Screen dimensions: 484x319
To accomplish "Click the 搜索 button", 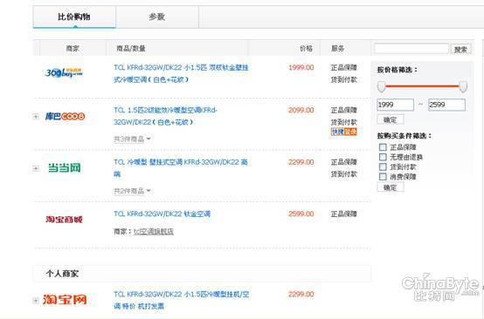I will point(461,49).
